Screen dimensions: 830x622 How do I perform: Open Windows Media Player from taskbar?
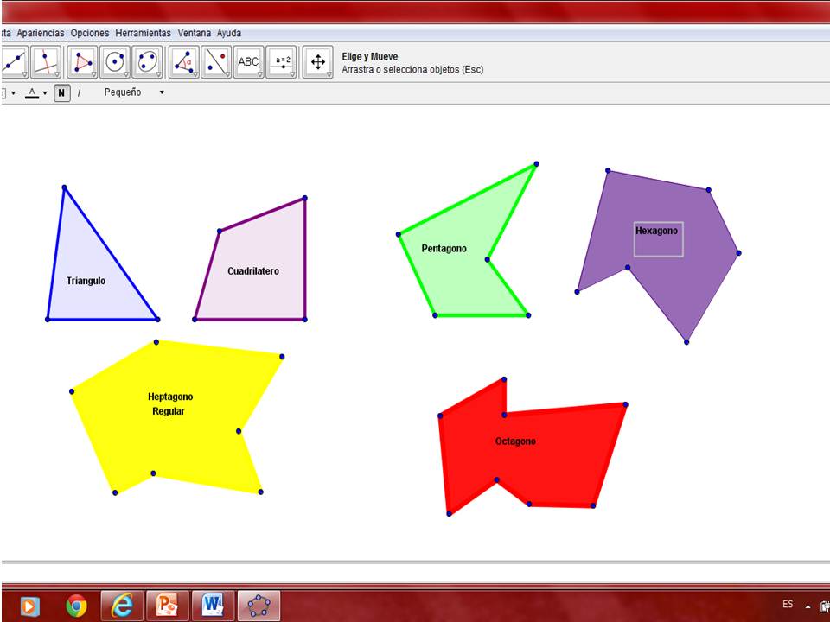click(x=29, y=606)
